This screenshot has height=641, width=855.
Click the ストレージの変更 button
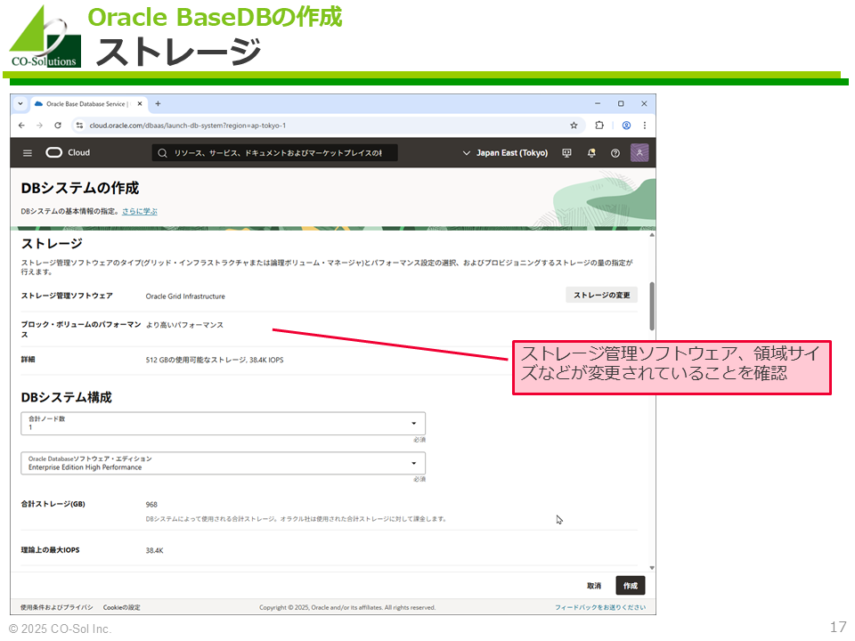(601, 295)
